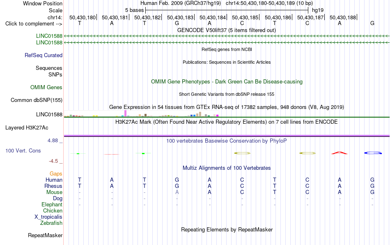Click the RefSeq Curated track label

pos(43,55)
